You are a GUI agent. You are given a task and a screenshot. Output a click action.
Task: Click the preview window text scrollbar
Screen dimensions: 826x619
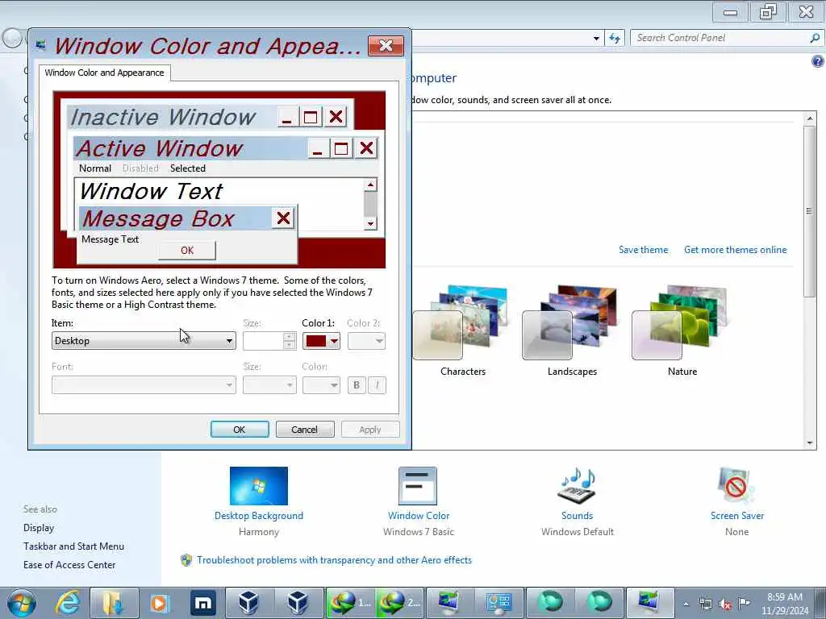click(370, 204)
